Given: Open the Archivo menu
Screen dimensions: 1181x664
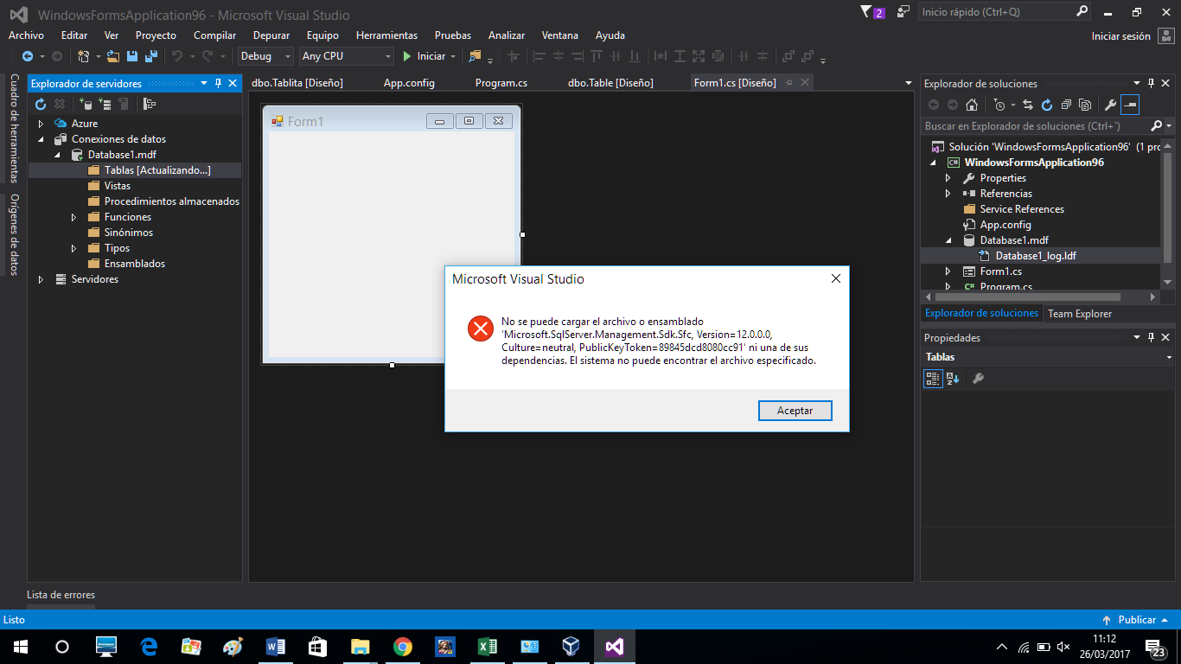Looking at the screenshot, I should (x=26, y=35).
